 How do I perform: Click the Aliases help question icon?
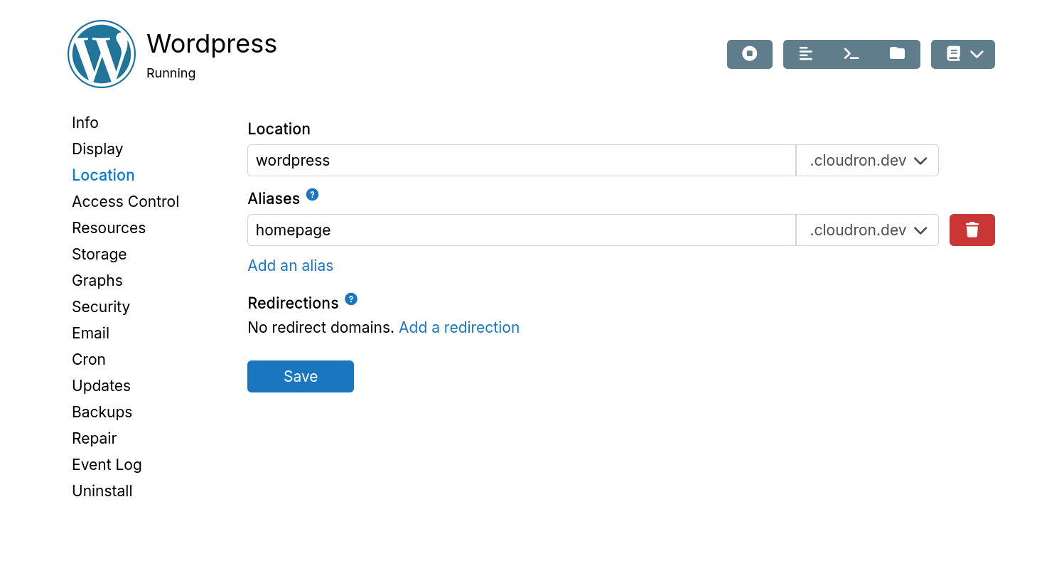[x=312, y=195]
